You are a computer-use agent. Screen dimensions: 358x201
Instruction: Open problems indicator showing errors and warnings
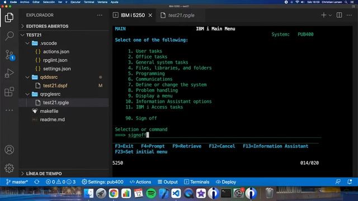click(60, 182)
